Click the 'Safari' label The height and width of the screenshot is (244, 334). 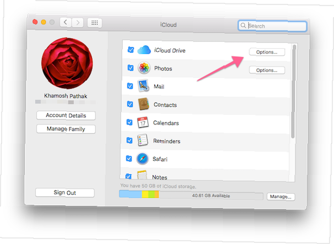tap(160, 159)
